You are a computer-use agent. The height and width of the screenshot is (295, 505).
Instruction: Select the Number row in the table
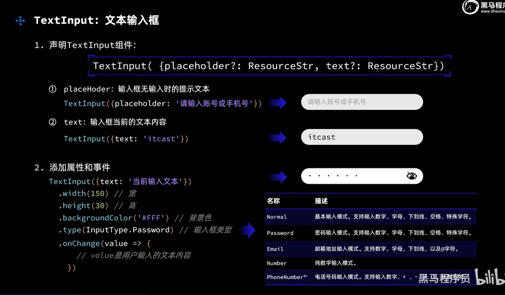click(x=370, y=263)
